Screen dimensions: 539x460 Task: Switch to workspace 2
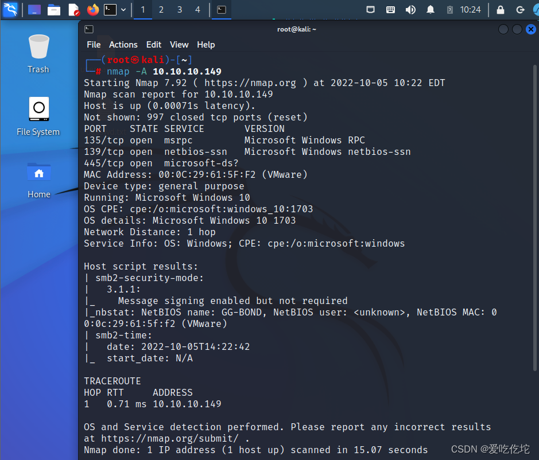point(161,10)
